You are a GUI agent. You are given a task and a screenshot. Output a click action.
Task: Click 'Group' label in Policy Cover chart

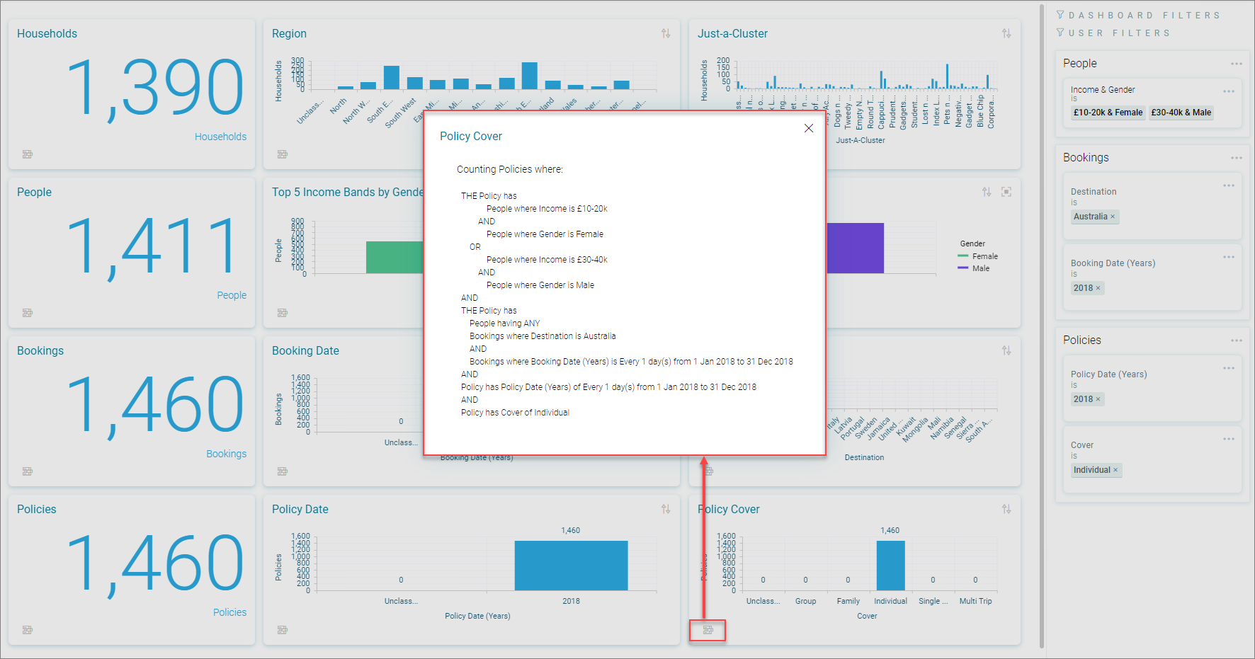pyautogui.click(x=805, y=601)
